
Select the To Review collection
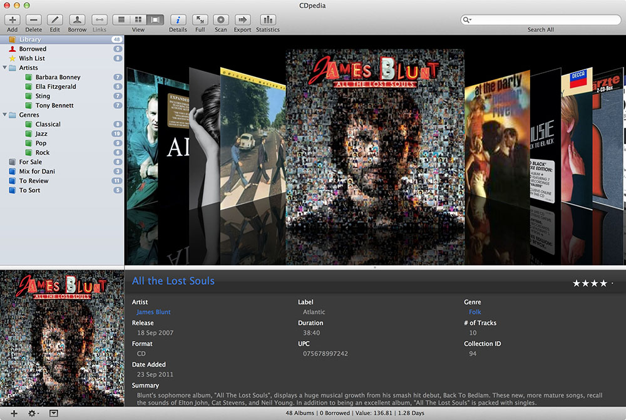(62, 181)
